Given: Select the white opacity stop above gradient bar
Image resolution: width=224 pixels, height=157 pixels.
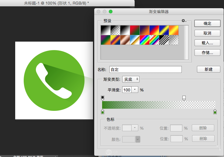Looking at the screenshot, I should (184, 98).
